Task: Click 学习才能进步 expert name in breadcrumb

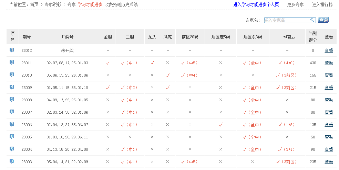Action: click(90, 4)
